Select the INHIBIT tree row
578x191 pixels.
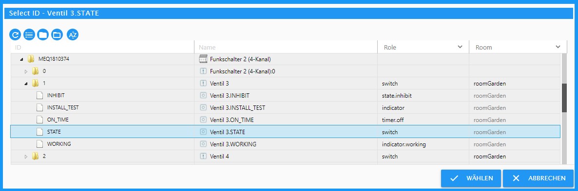pyautogui.click(x=285, y=95)
